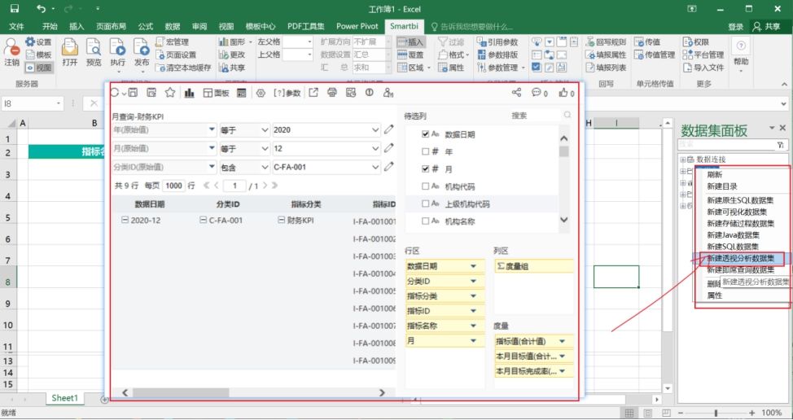Open 页面设置 page setup

pyautogui.click(x=176, y=55)
